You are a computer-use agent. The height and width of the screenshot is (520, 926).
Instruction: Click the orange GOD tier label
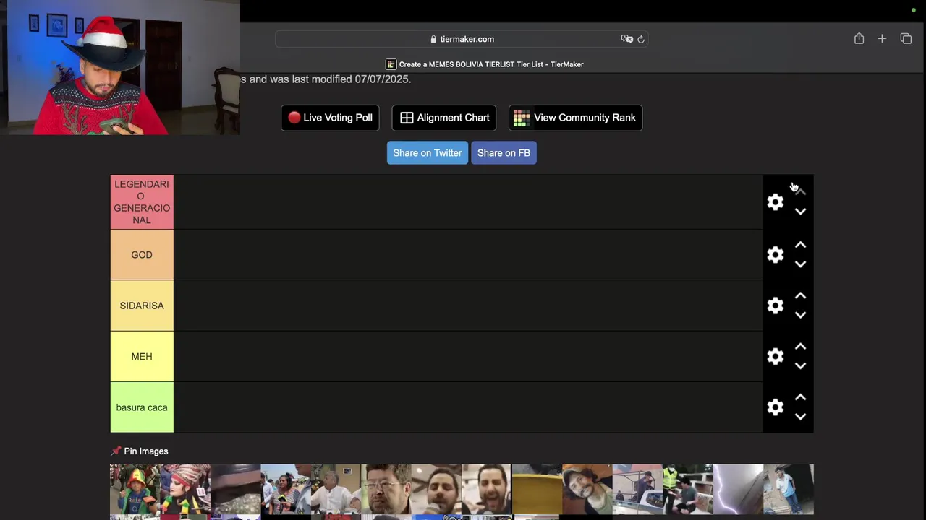[x=142, y=255]
